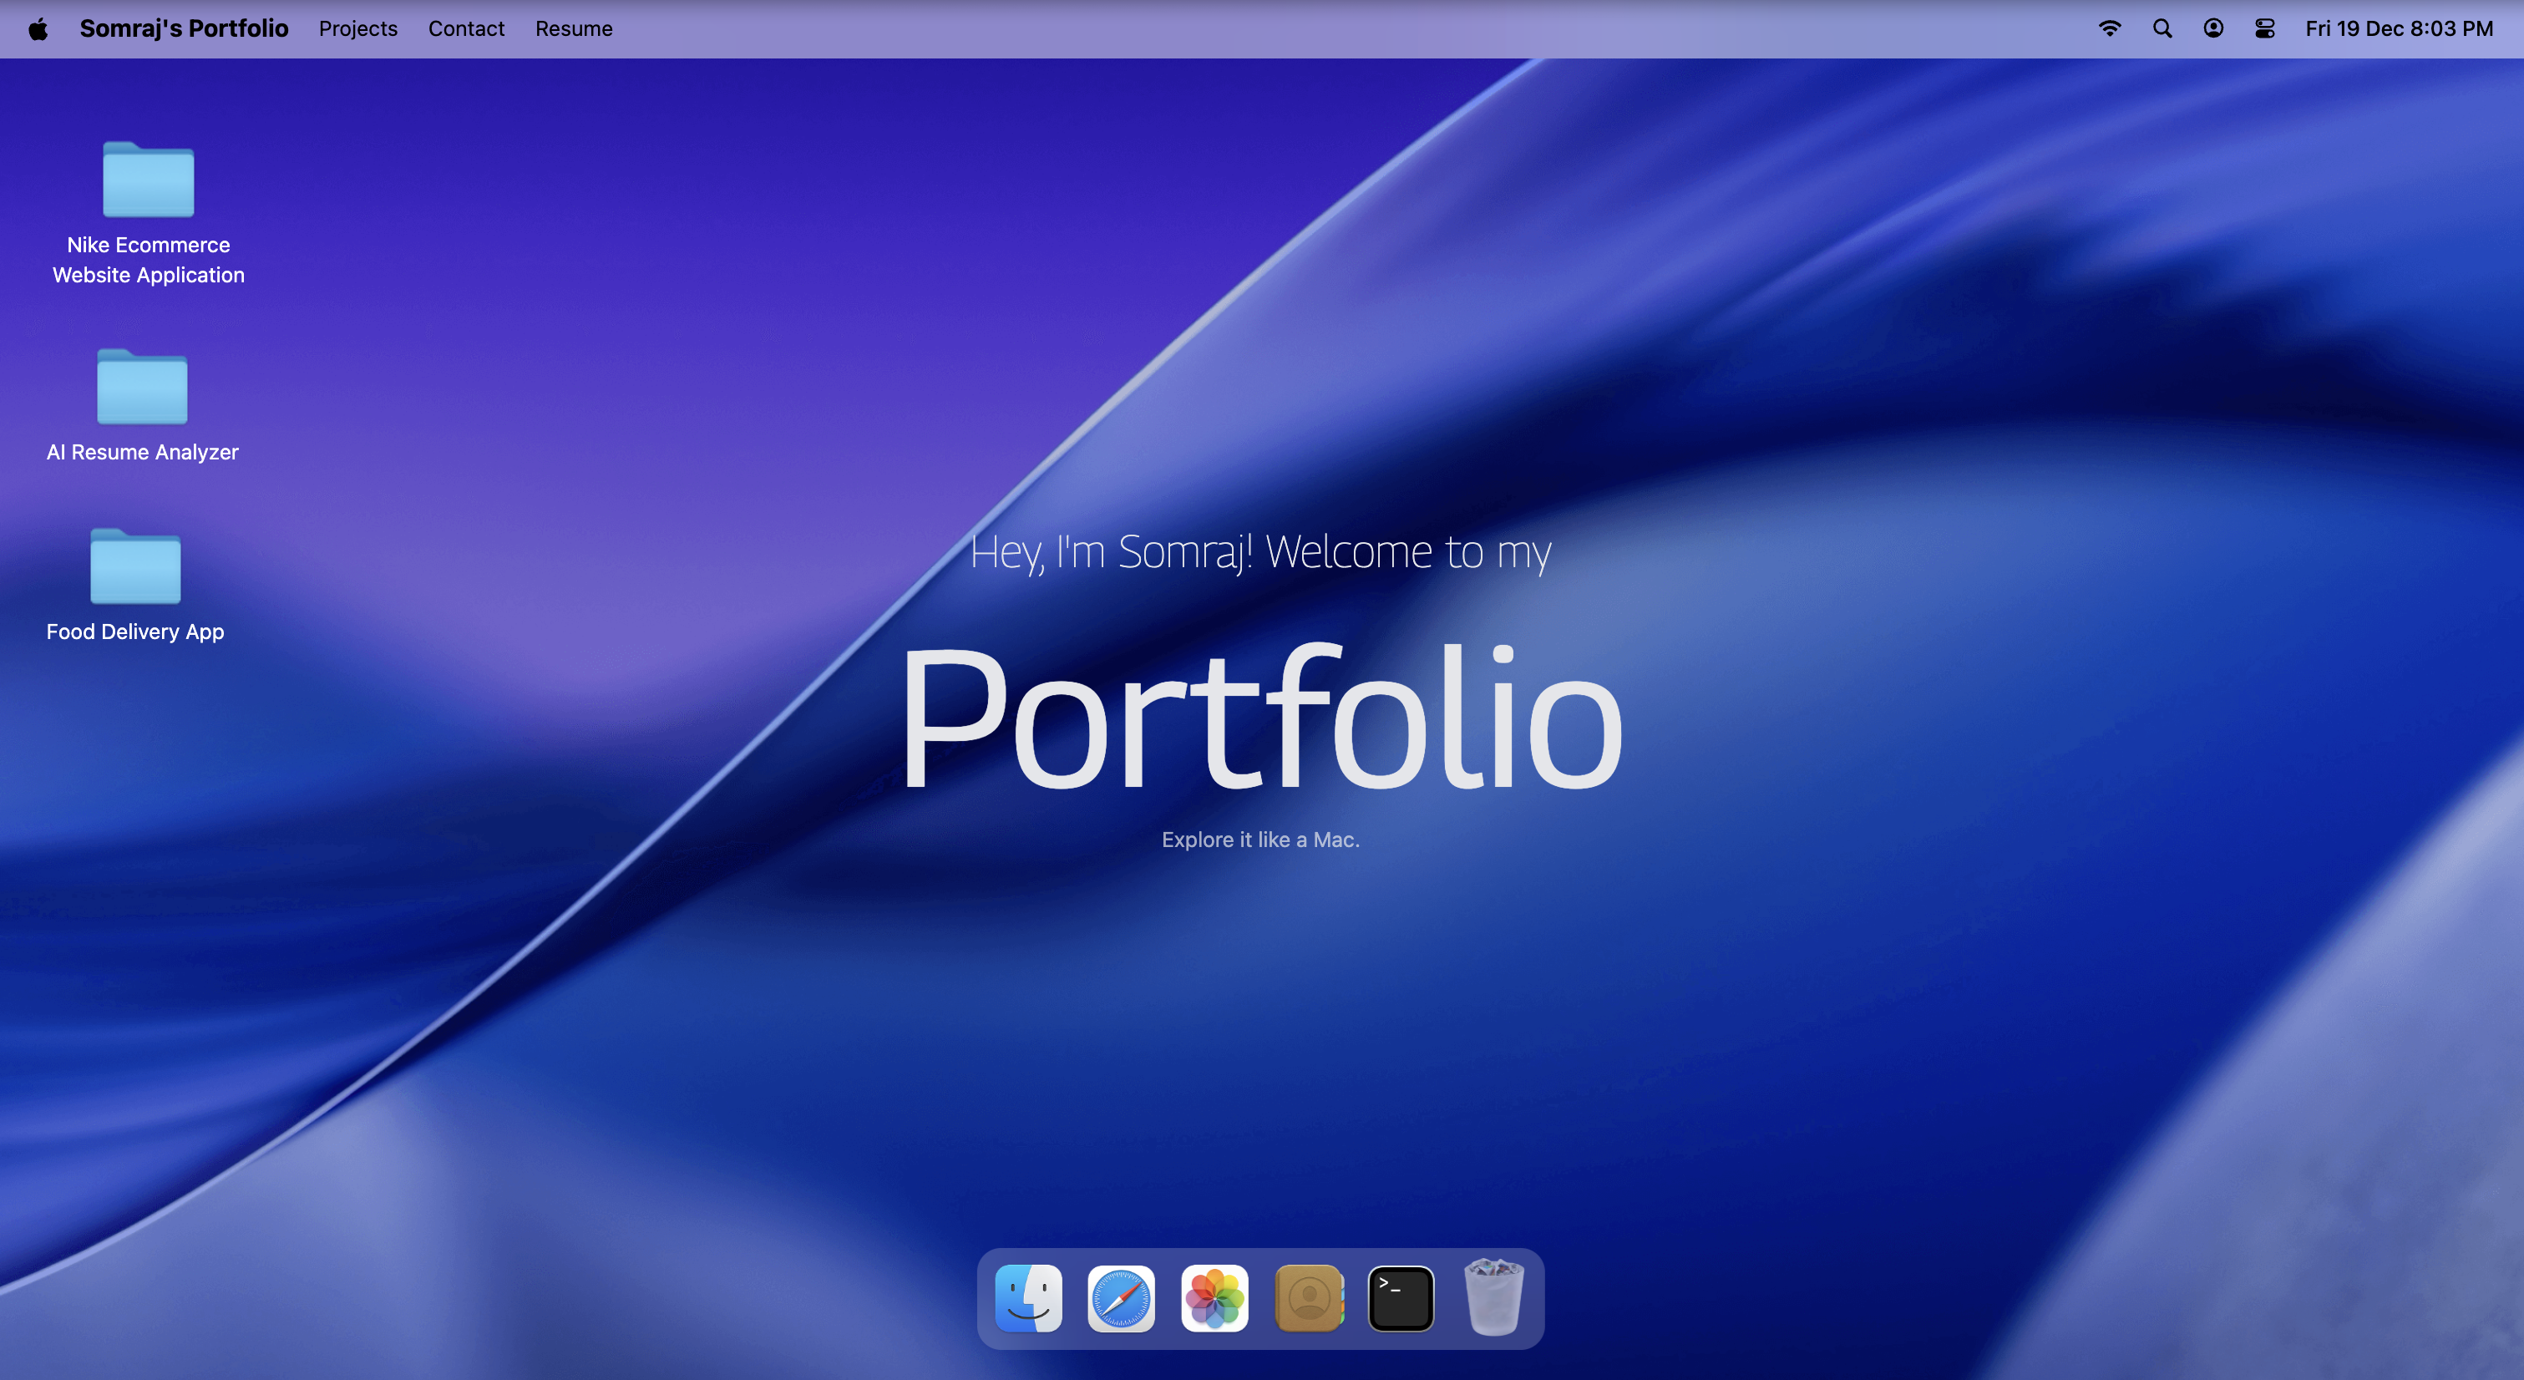The height and width of the screenshot is (1380, 2524).
Task: Launch the Terminal from the dock
Action: click(x=1401, y=1300)
